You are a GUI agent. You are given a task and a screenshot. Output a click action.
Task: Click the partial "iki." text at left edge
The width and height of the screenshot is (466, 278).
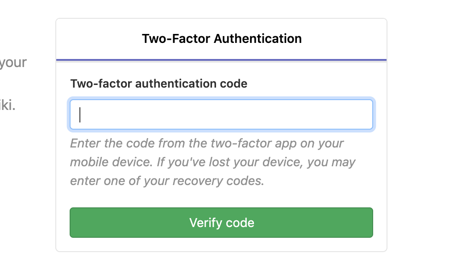coord(8,106)
